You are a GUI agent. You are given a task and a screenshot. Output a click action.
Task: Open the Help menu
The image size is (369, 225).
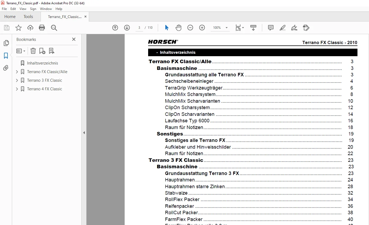59,9
